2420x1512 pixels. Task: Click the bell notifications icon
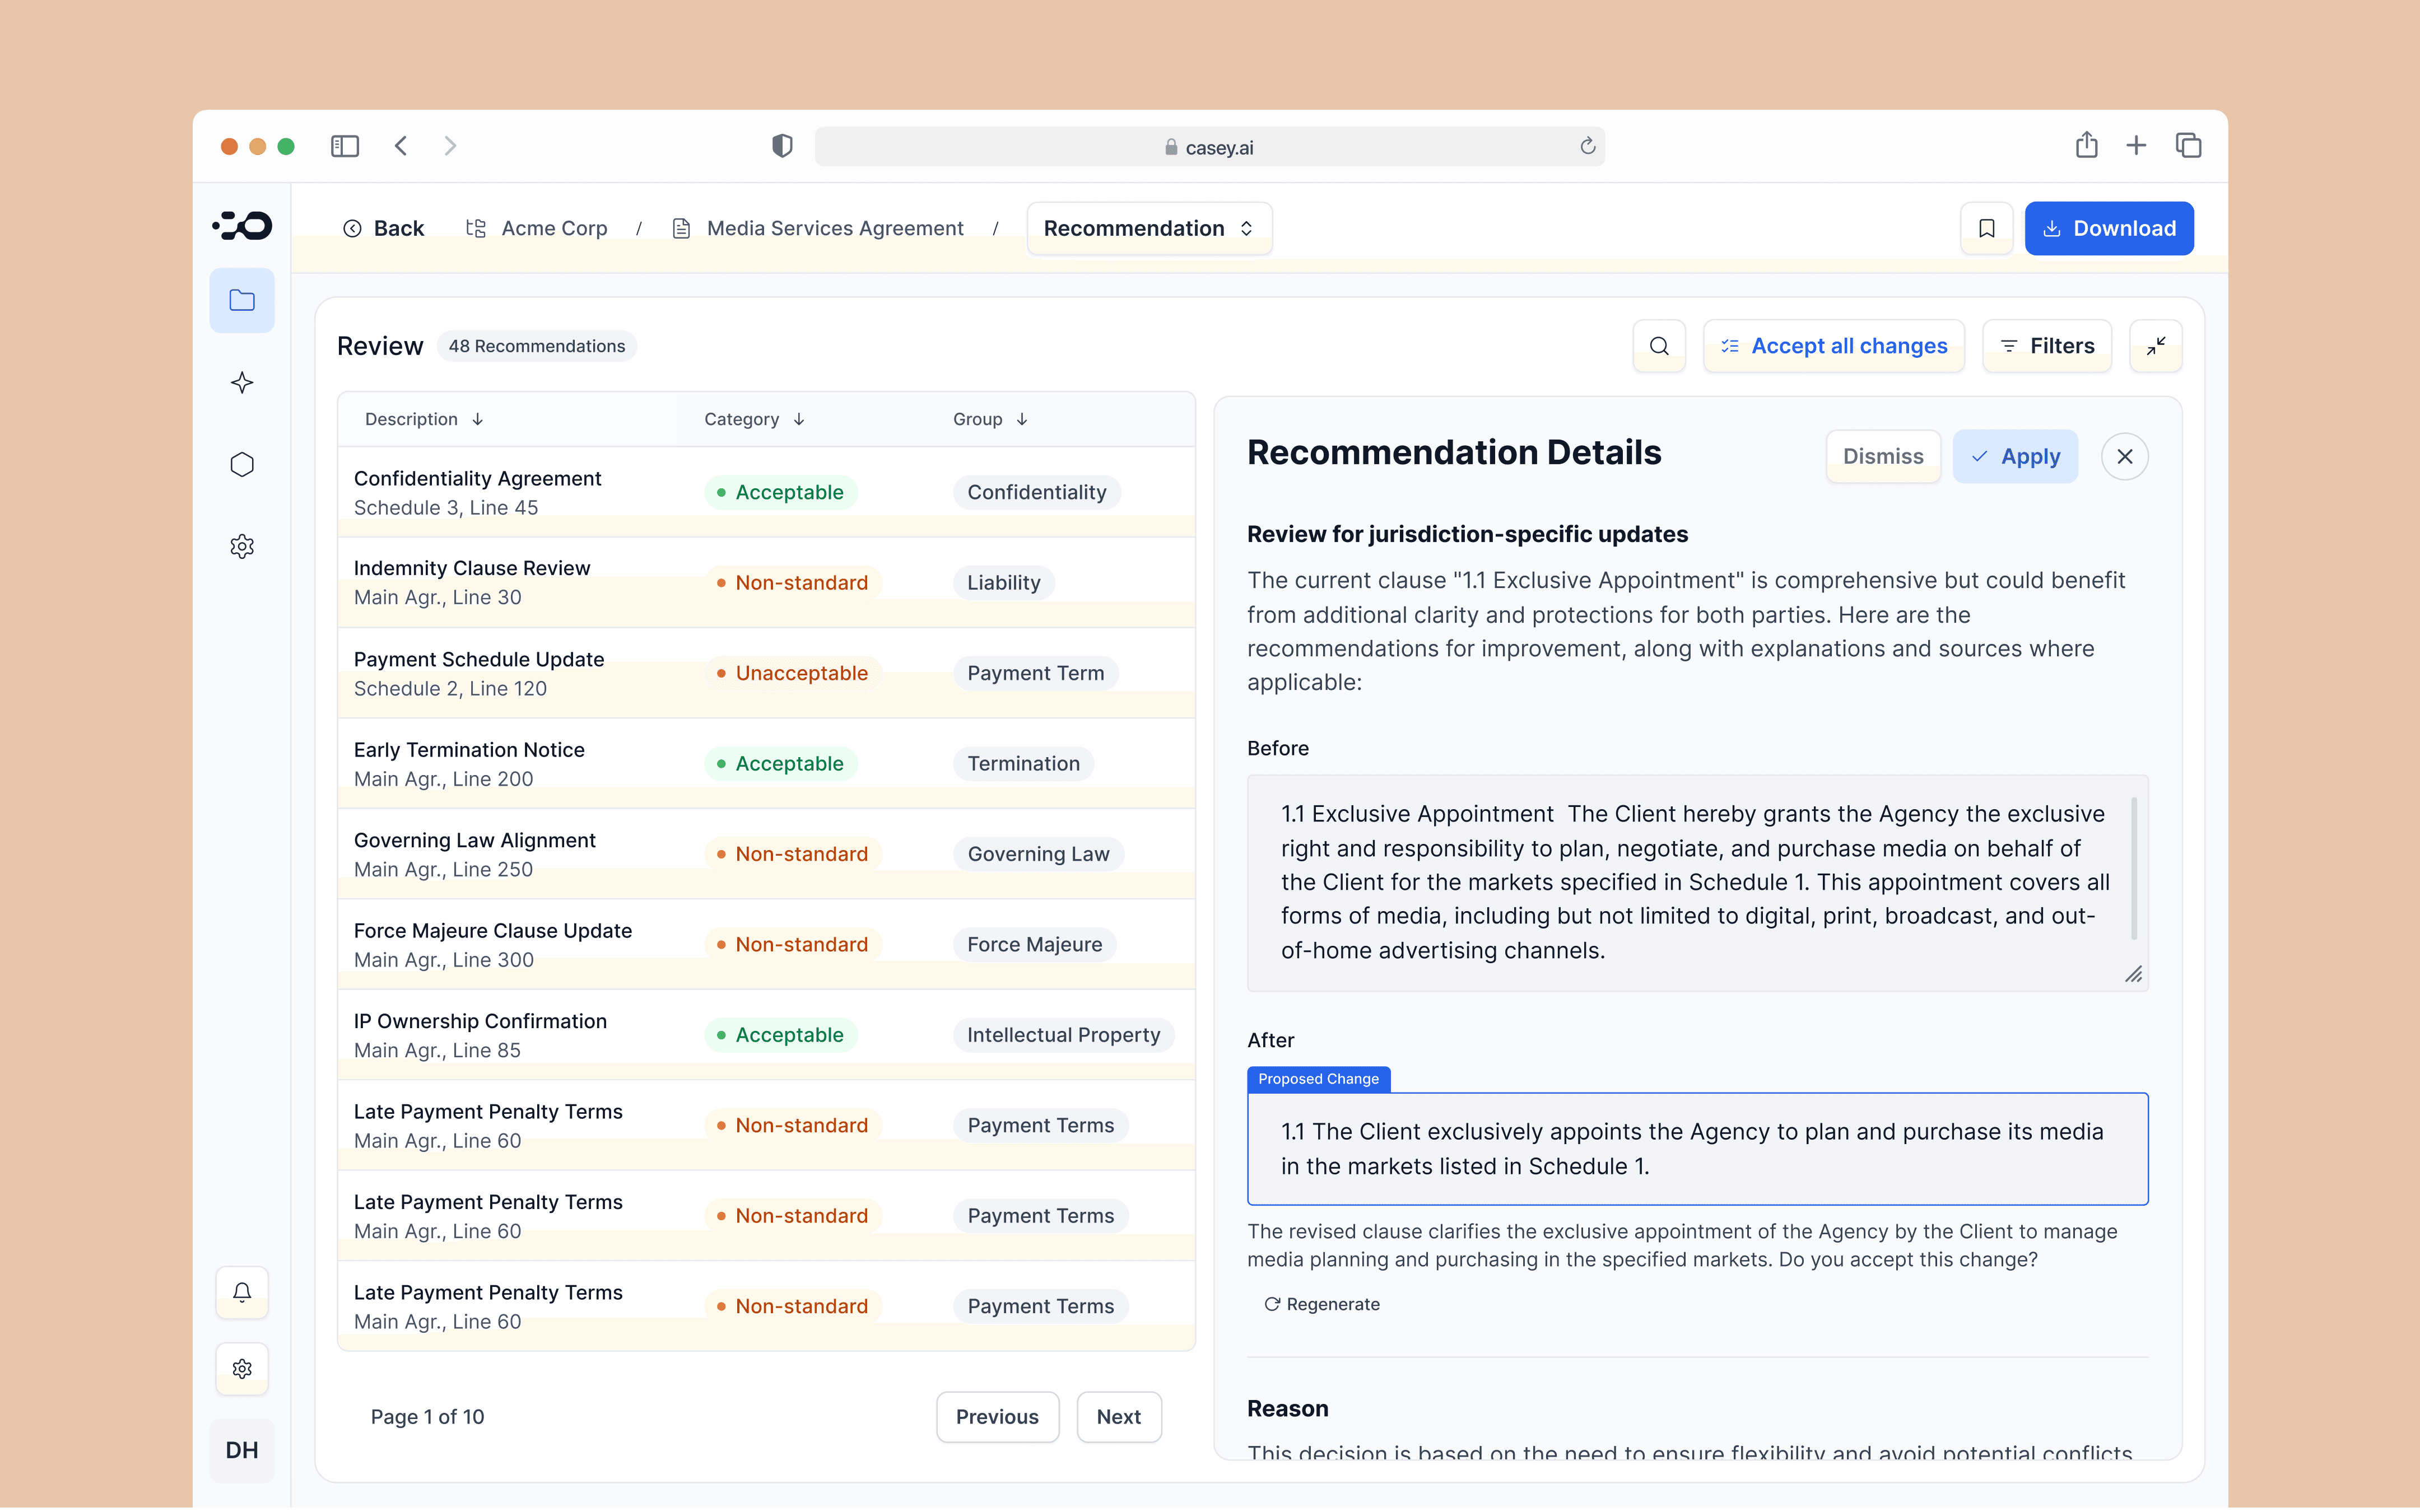241,1292
